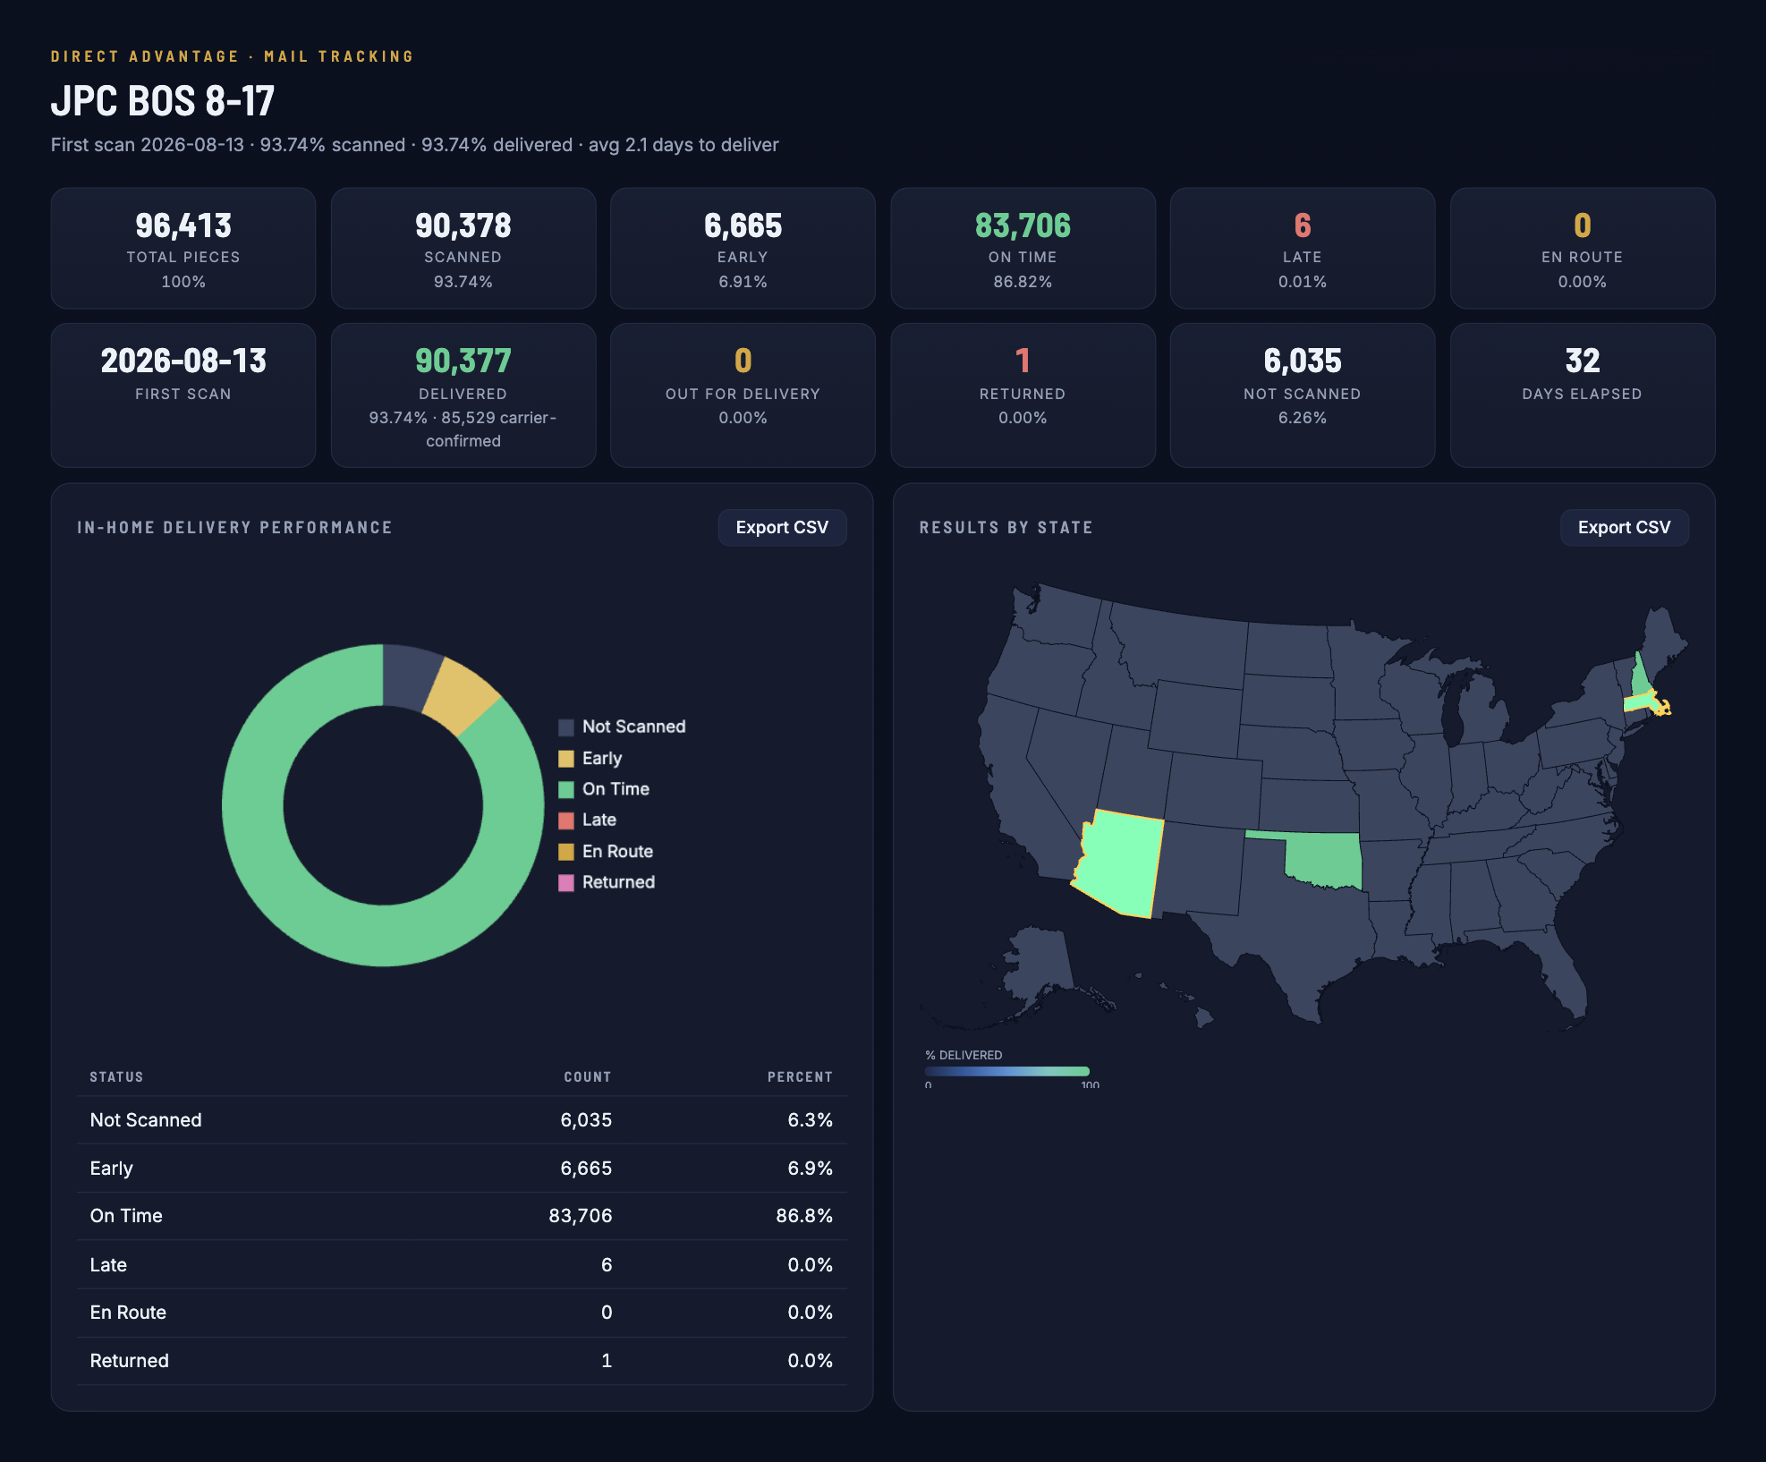This screenshot has width=1766, height=1462.
Task: Select the Returned table row label
Action: 129,1361
